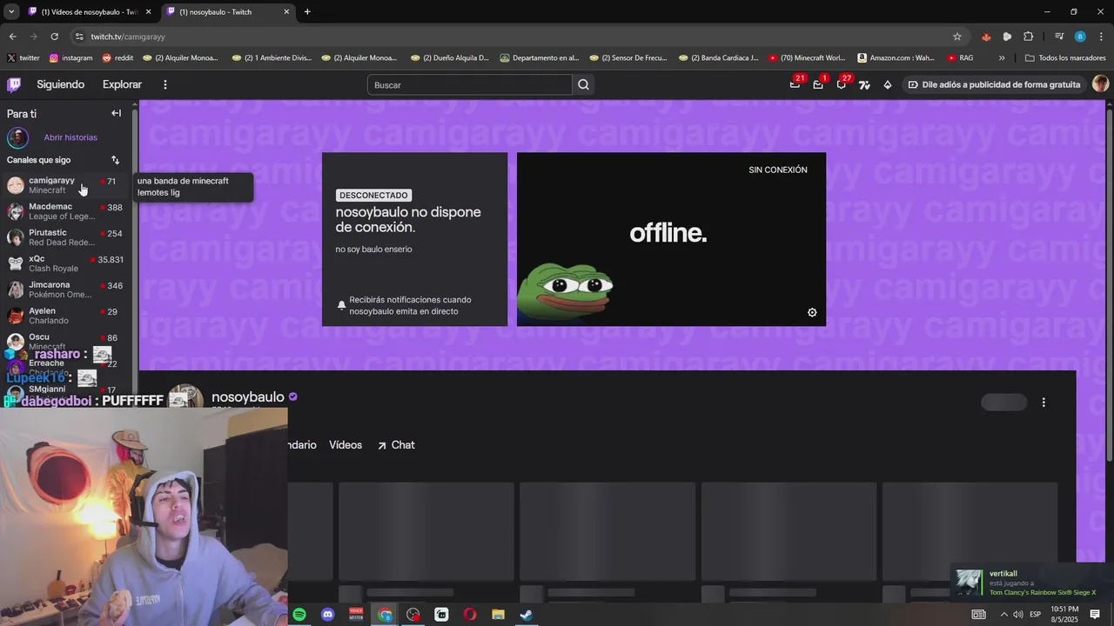This screenshot has height=626, width=1114.
Task: Open Chrome from the taskbar
Action: pyautogui.click(x=385, y=615)
